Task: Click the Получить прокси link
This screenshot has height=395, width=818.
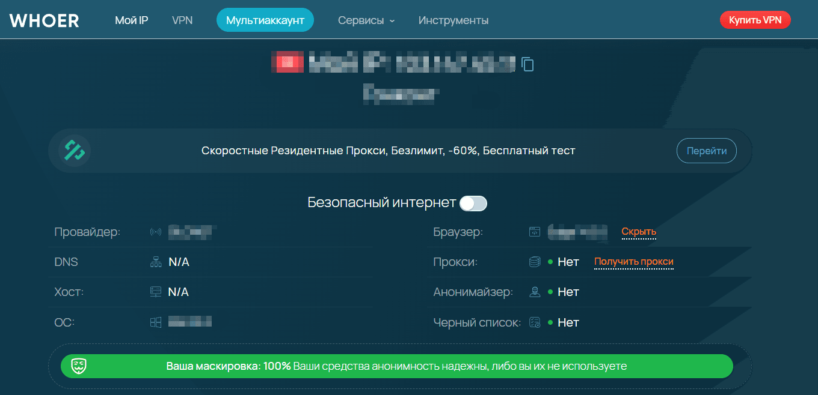Action: (634, 262)
